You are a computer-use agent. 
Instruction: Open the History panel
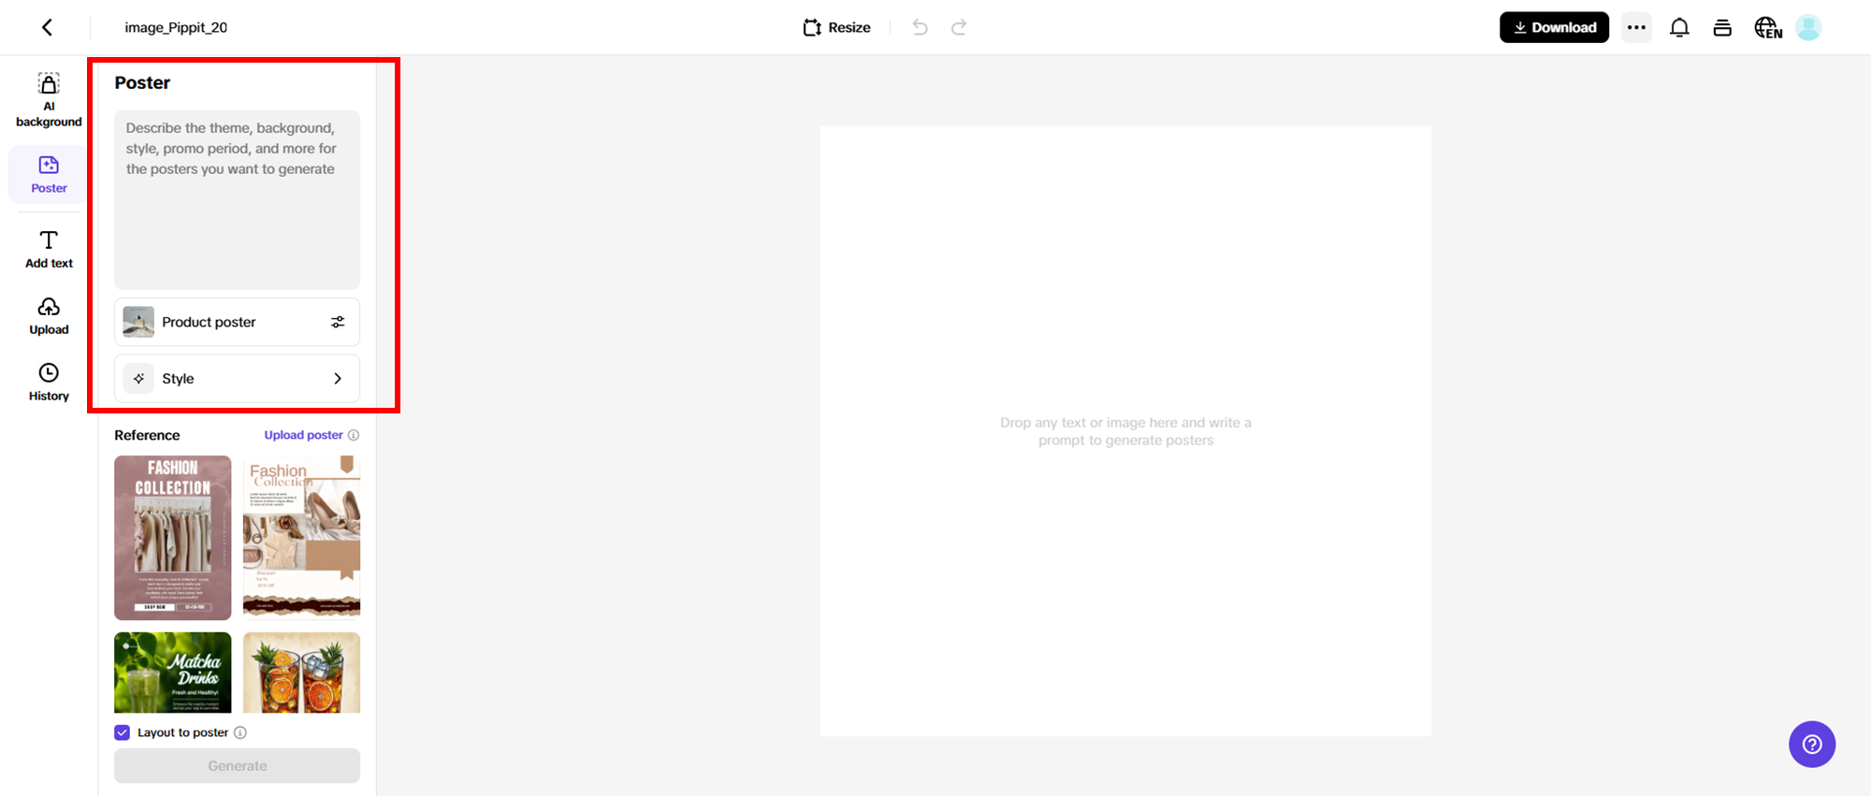(x=49, y=383)
